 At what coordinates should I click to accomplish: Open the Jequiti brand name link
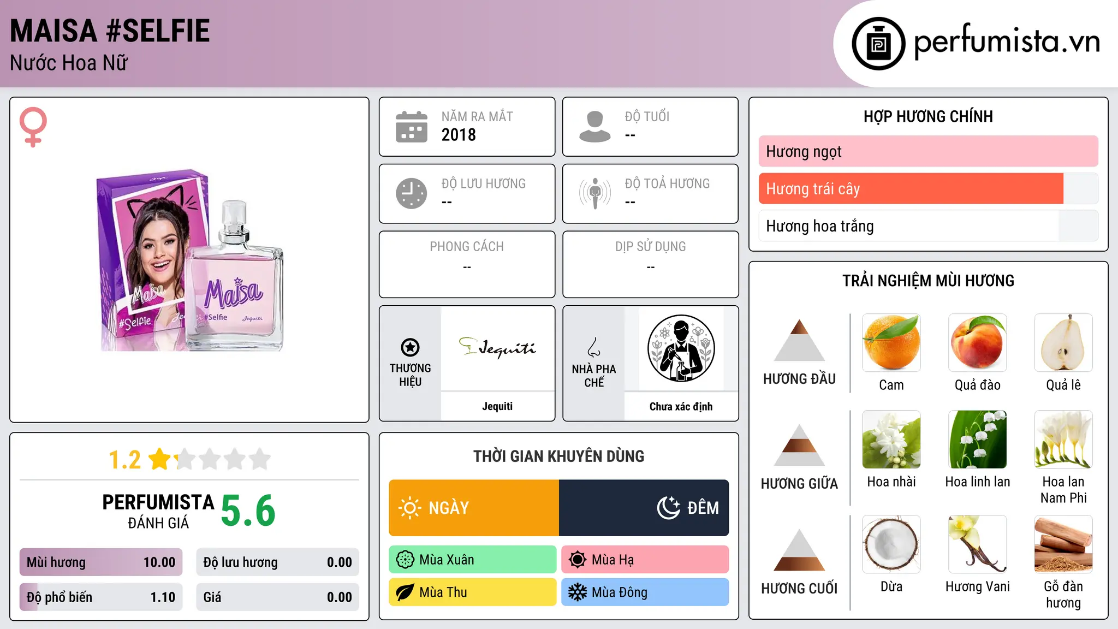497,406
